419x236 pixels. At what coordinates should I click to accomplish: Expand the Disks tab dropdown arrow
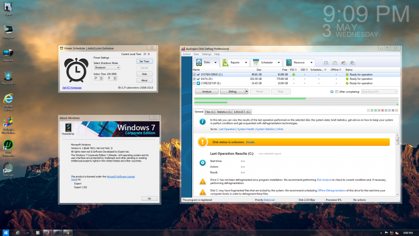[x=215, y=62]
